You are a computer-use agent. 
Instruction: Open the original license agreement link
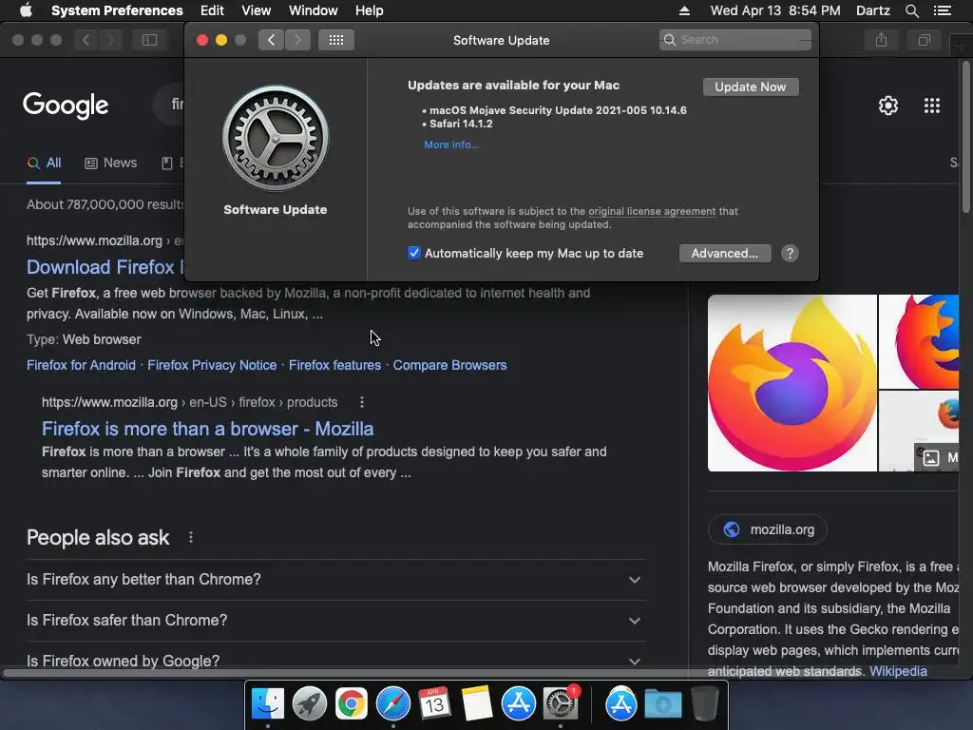[652, 211]
